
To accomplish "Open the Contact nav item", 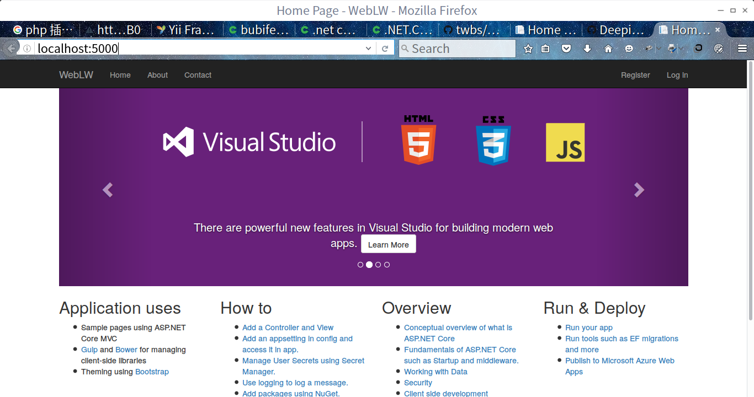I will tap(198, 75).
